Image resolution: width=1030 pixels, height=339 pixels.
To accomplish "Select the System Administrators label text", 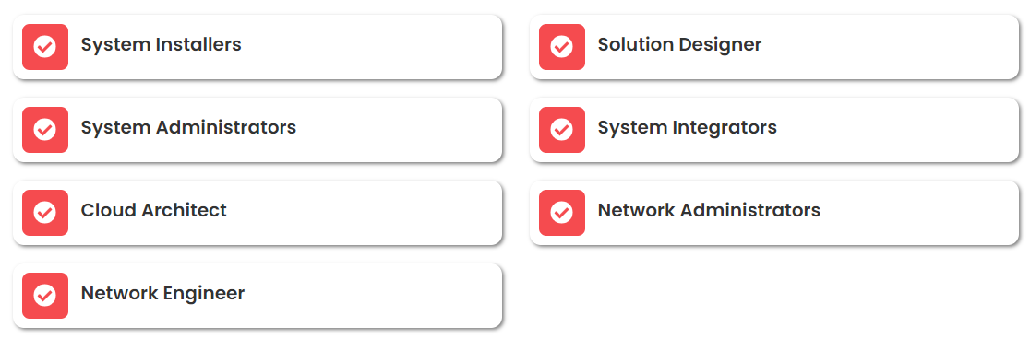I will [188, 127].
